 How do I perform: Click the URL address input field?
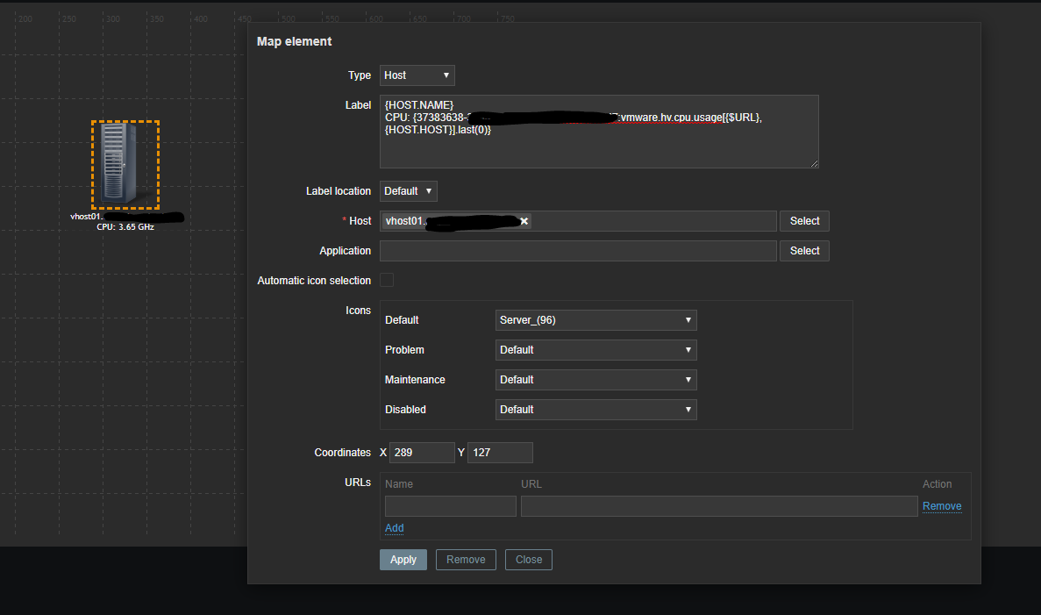719,506
